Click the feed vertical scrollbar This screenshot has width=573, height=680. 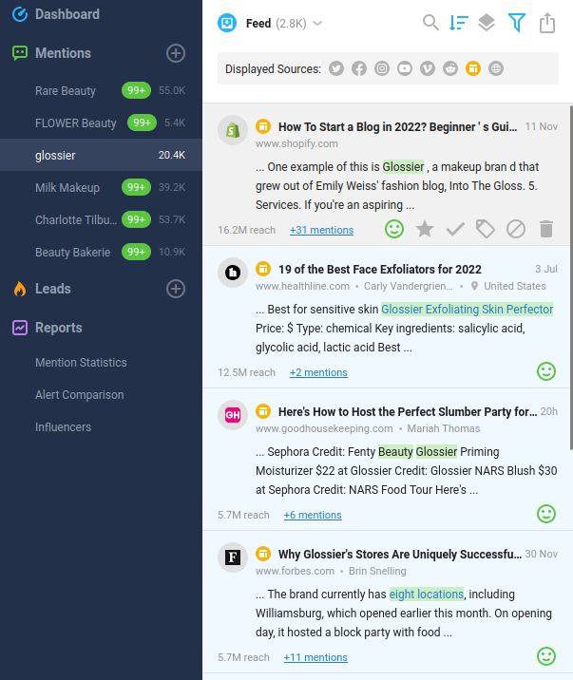(571, 277)
